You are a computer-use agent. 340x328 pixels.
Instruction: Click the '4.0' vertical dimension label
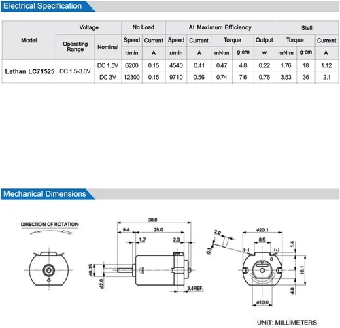(x=292, y=291)
